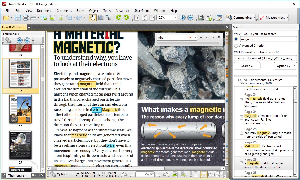The width and height of the screenshot is (300, 180).
Task: Open the Document menu
Action: 44,11
